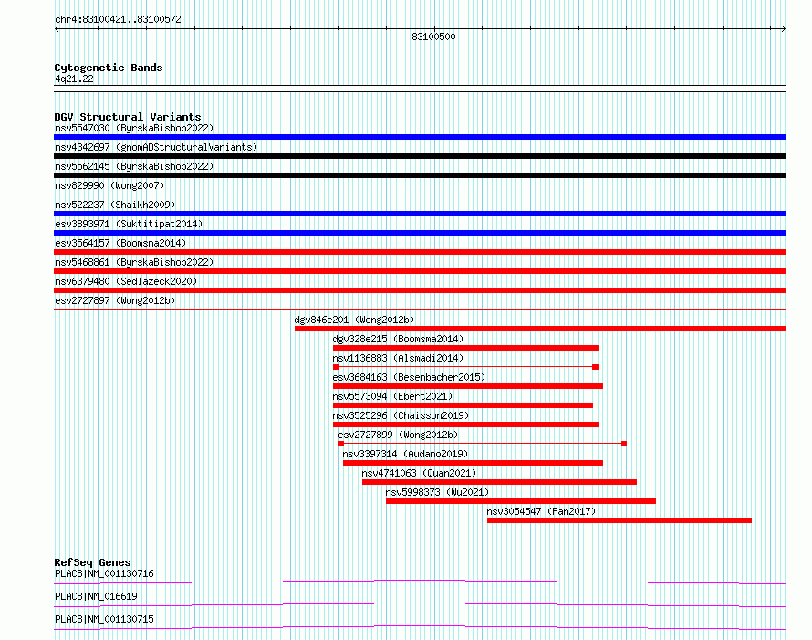The image size is (812, 640).
Task: Click the red bar under nsv5573094
Action: pos(463,405)
